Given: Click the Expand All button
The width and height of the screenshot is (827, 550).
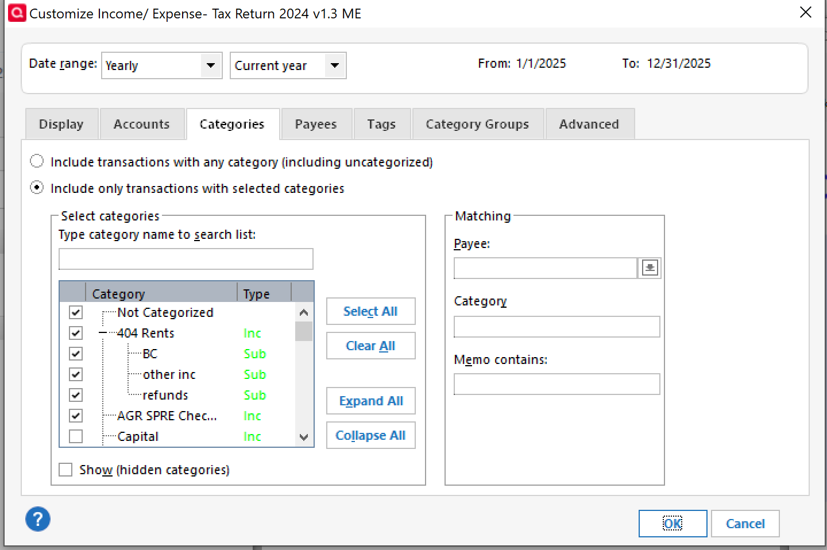Looking at the screenshot, I should 370,401.
